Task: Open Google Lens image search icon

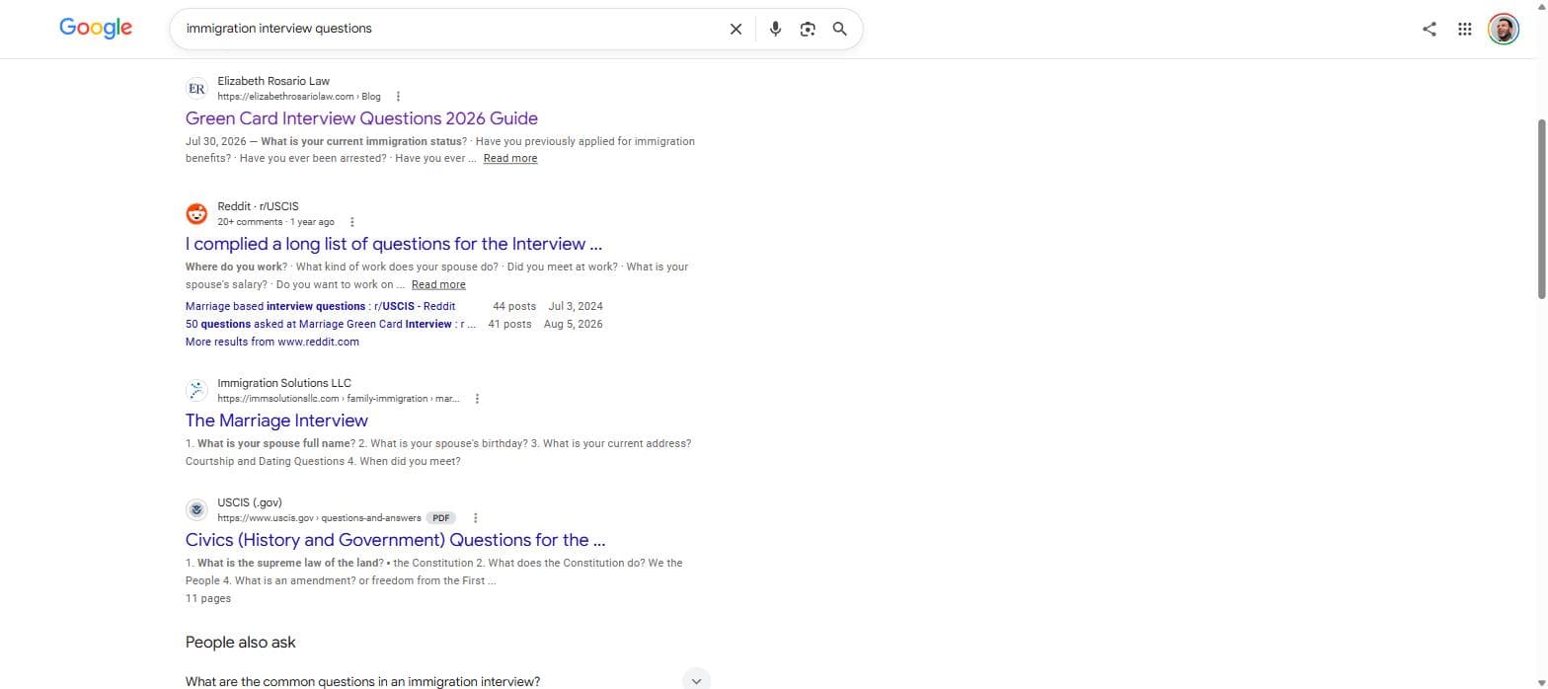Action: [x=808, y=29]
